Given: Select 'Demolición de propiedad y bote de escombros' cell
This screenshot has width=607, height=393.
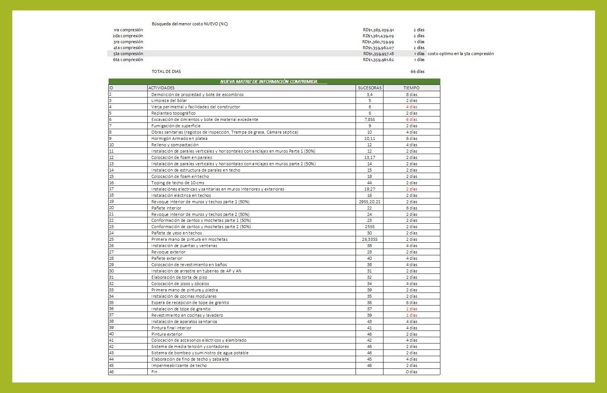Looking at the screenshot, I should (251, 95).
